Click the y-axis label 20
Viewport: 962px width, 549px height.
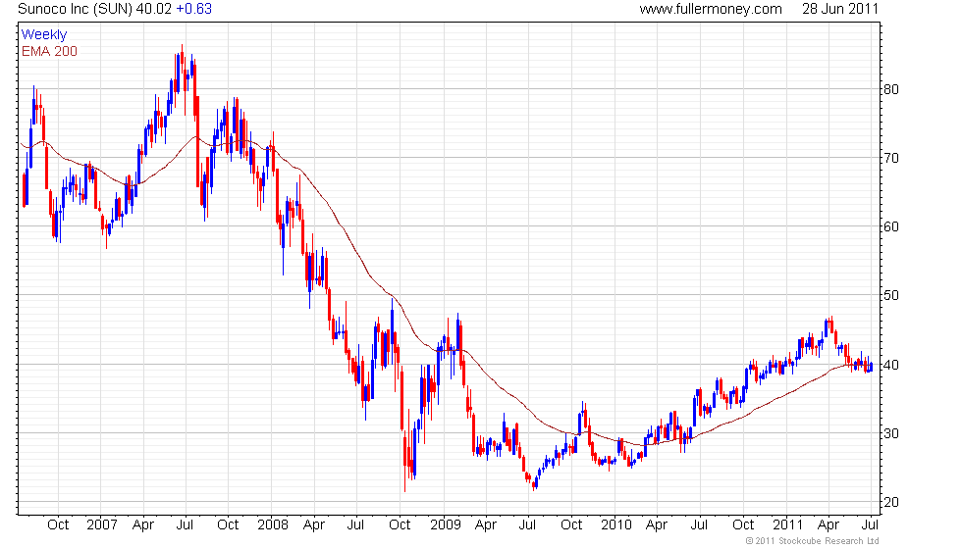(891, 502)
